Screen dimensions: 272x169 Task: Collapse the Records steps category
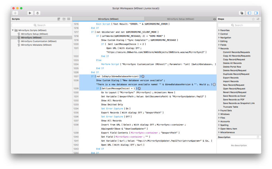tap(219, 49)
